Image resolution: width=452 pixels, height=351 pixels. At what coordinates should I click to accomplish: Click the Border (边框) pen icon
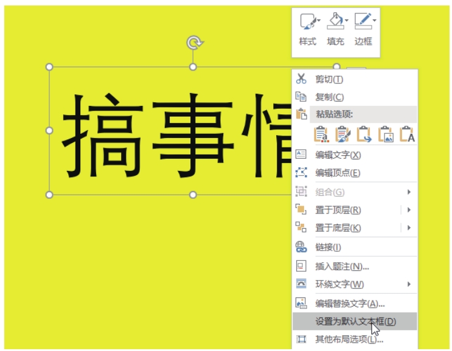[363, 21]
